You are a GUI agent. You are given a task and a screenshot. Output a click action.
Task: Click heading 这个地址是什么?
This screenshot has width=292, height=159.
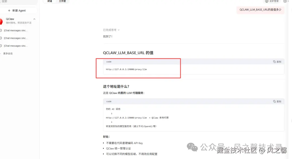(116, 87)
